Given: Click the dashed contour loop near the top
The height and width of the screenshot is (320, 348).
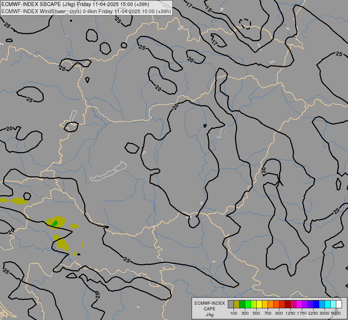Looking at the screenshot, I should point(245,24).
